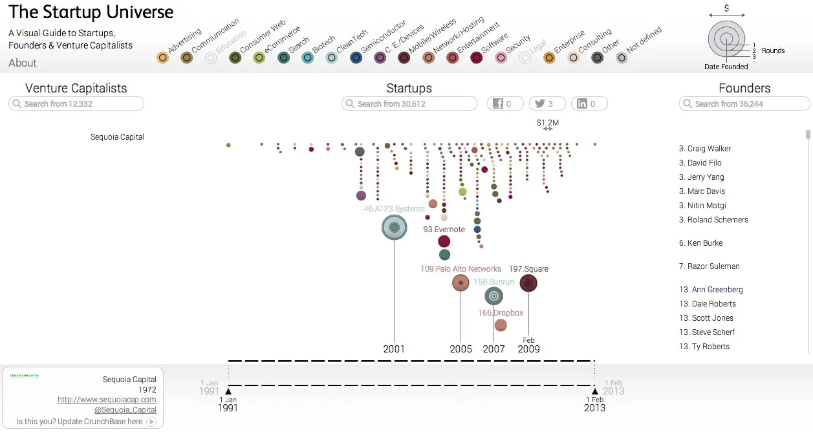Viewport: 813px width, 432px height.
Task: Toggle the Software category filter
Action: point(477,58)
